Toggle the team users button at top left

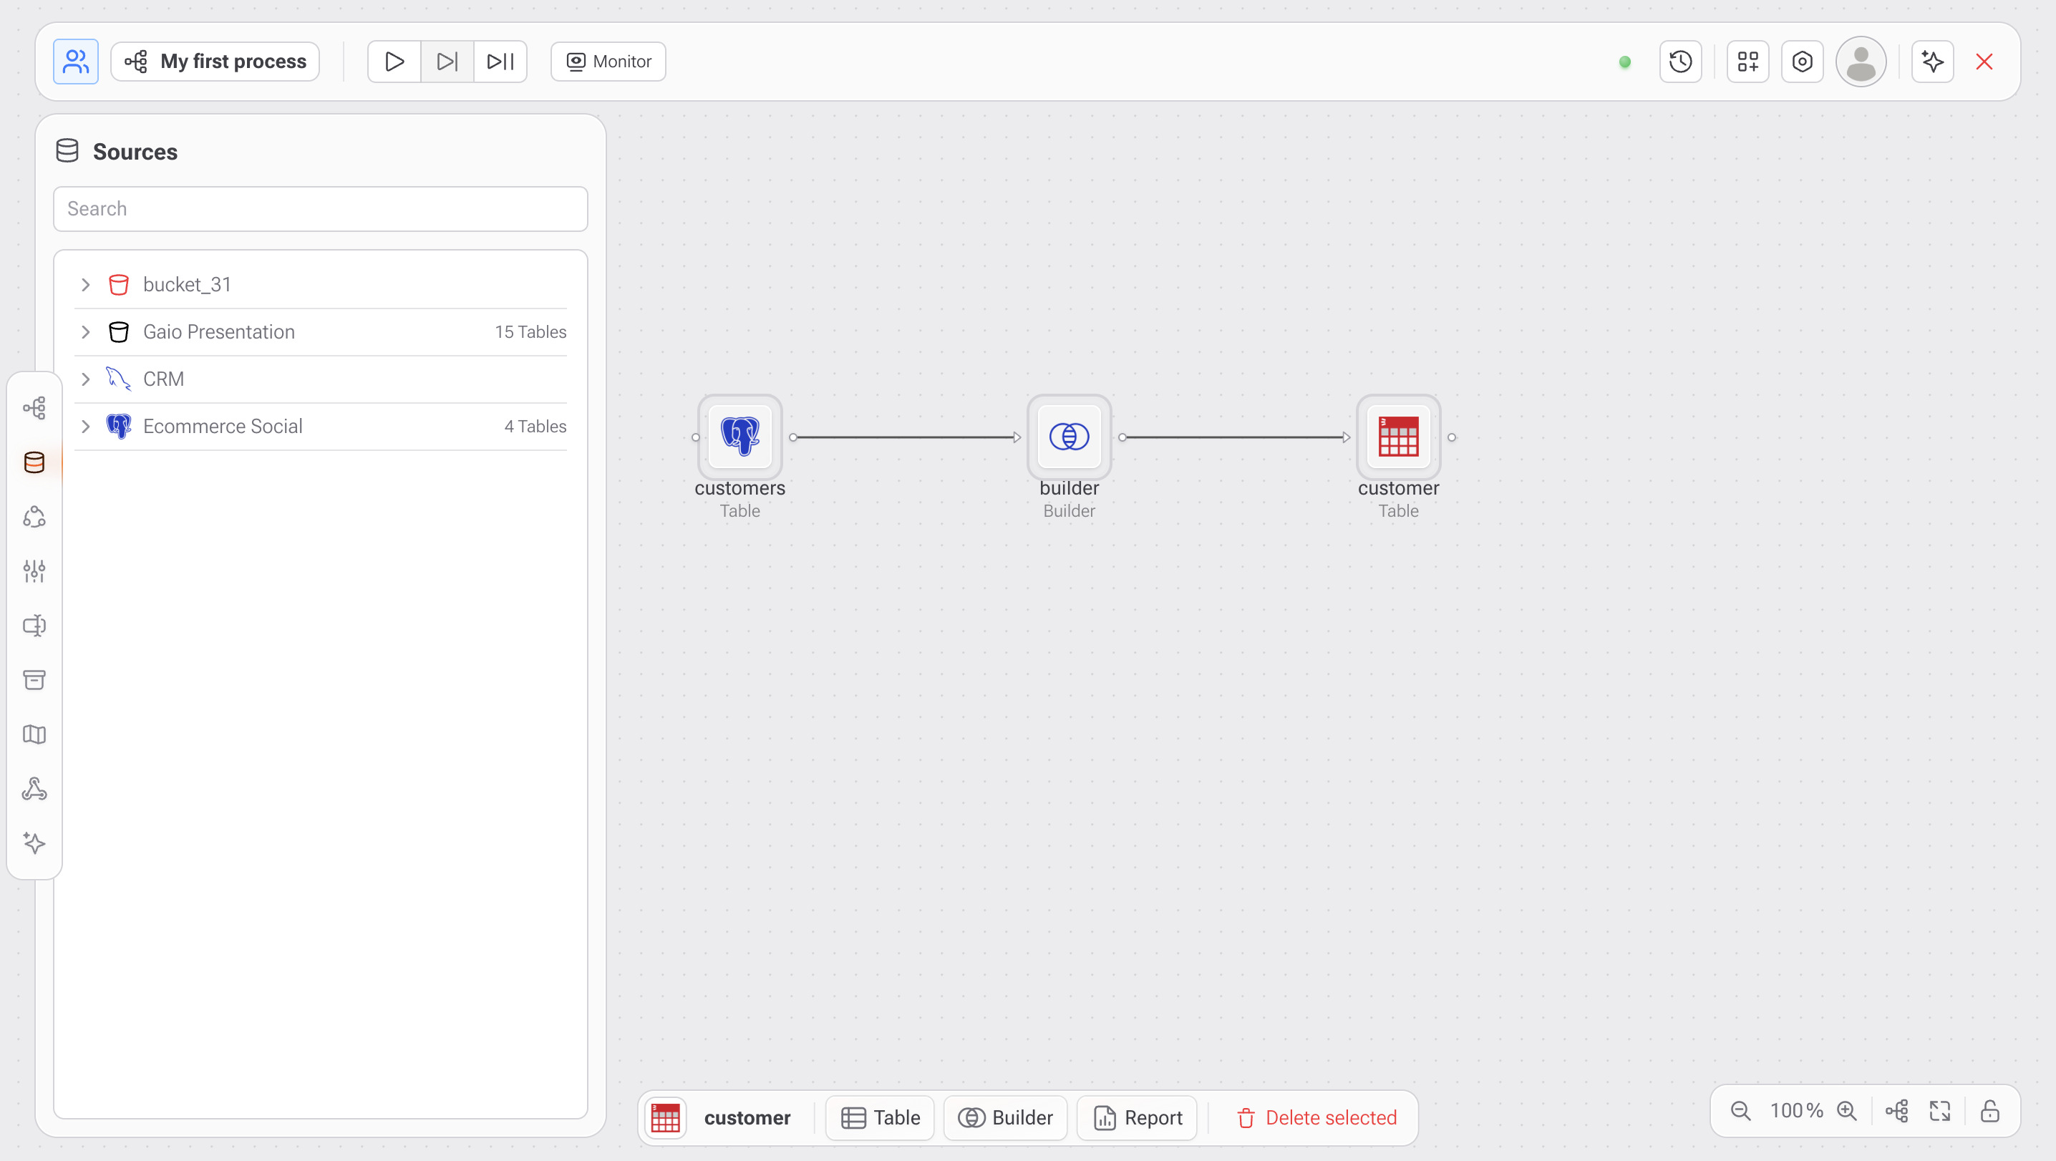pos(76,62)
